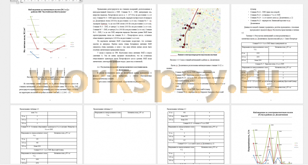The width and height of the screenshot is (308, 165).
Task: Click sentence "Карта-схема станций наблюдений, представлена на рисунке 4.10"
Action: click(121, 81)
